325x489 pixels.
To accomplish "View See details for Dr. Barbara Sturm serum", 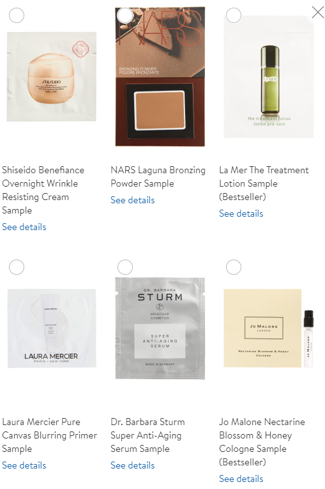I will [132, 465].
